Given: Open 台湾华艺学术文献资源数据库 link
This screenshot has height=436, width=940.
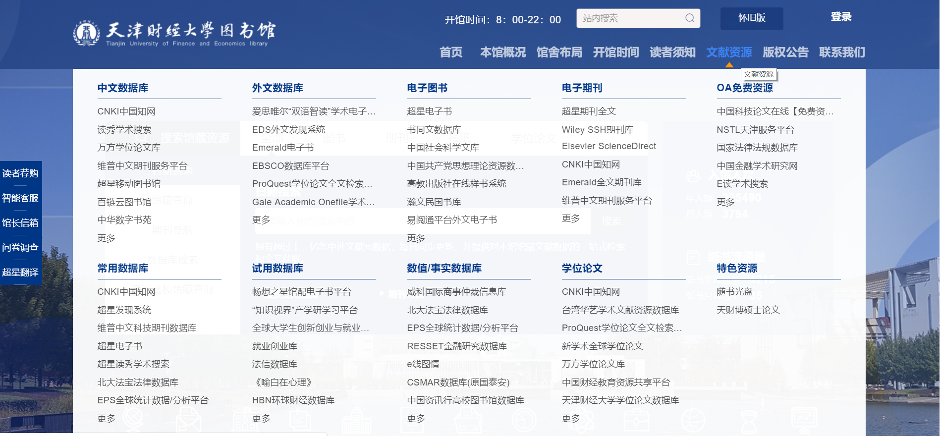Looking at the screenshot, I should click(620, 310).
